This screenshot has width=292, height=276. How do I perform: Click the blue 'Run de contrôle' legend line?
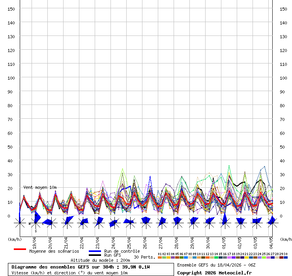click(95, 251)
